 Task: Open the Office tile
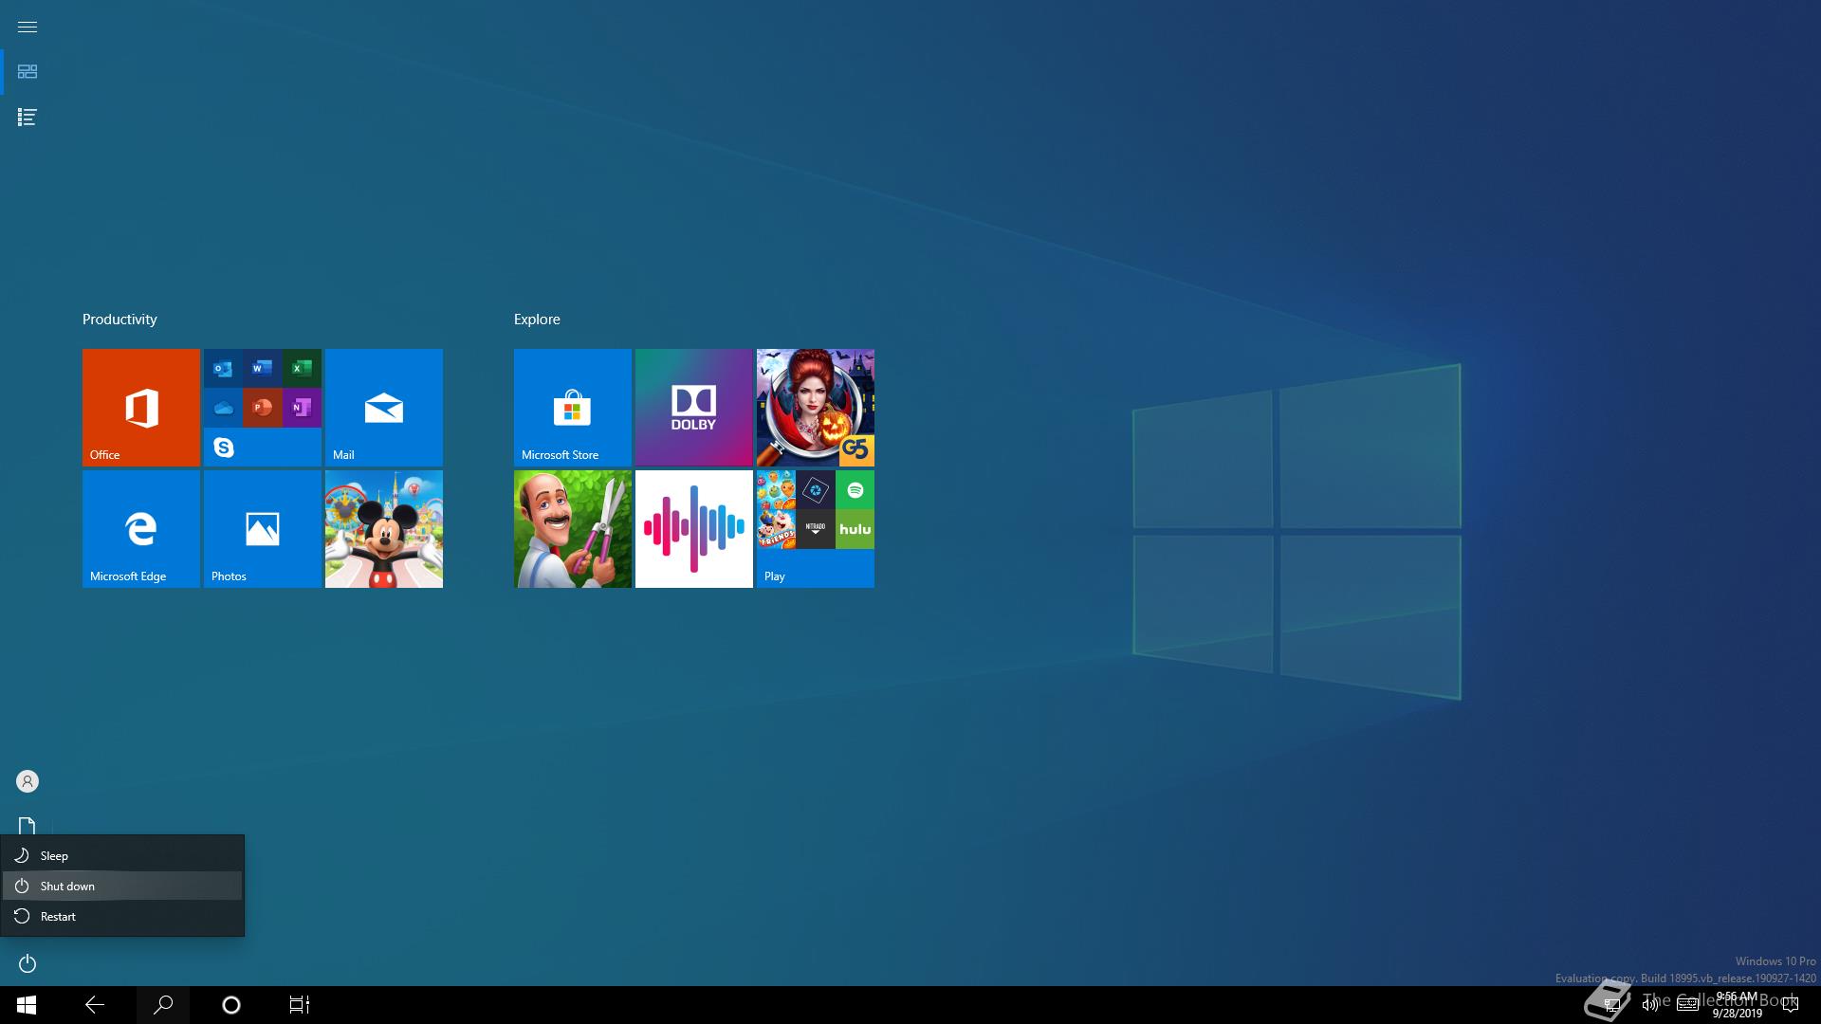[141, 408]
